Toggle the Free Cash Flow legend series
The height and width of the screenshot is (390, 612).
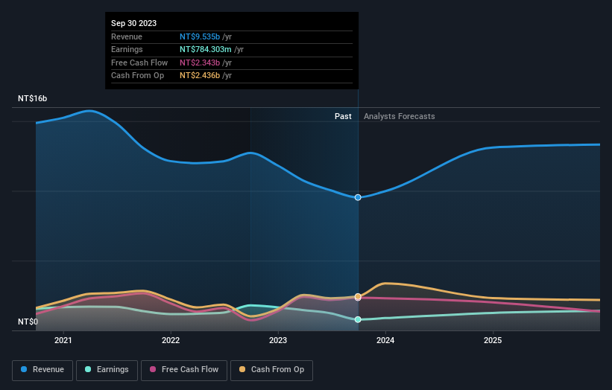pyautogui.click(x=184, y=370)
